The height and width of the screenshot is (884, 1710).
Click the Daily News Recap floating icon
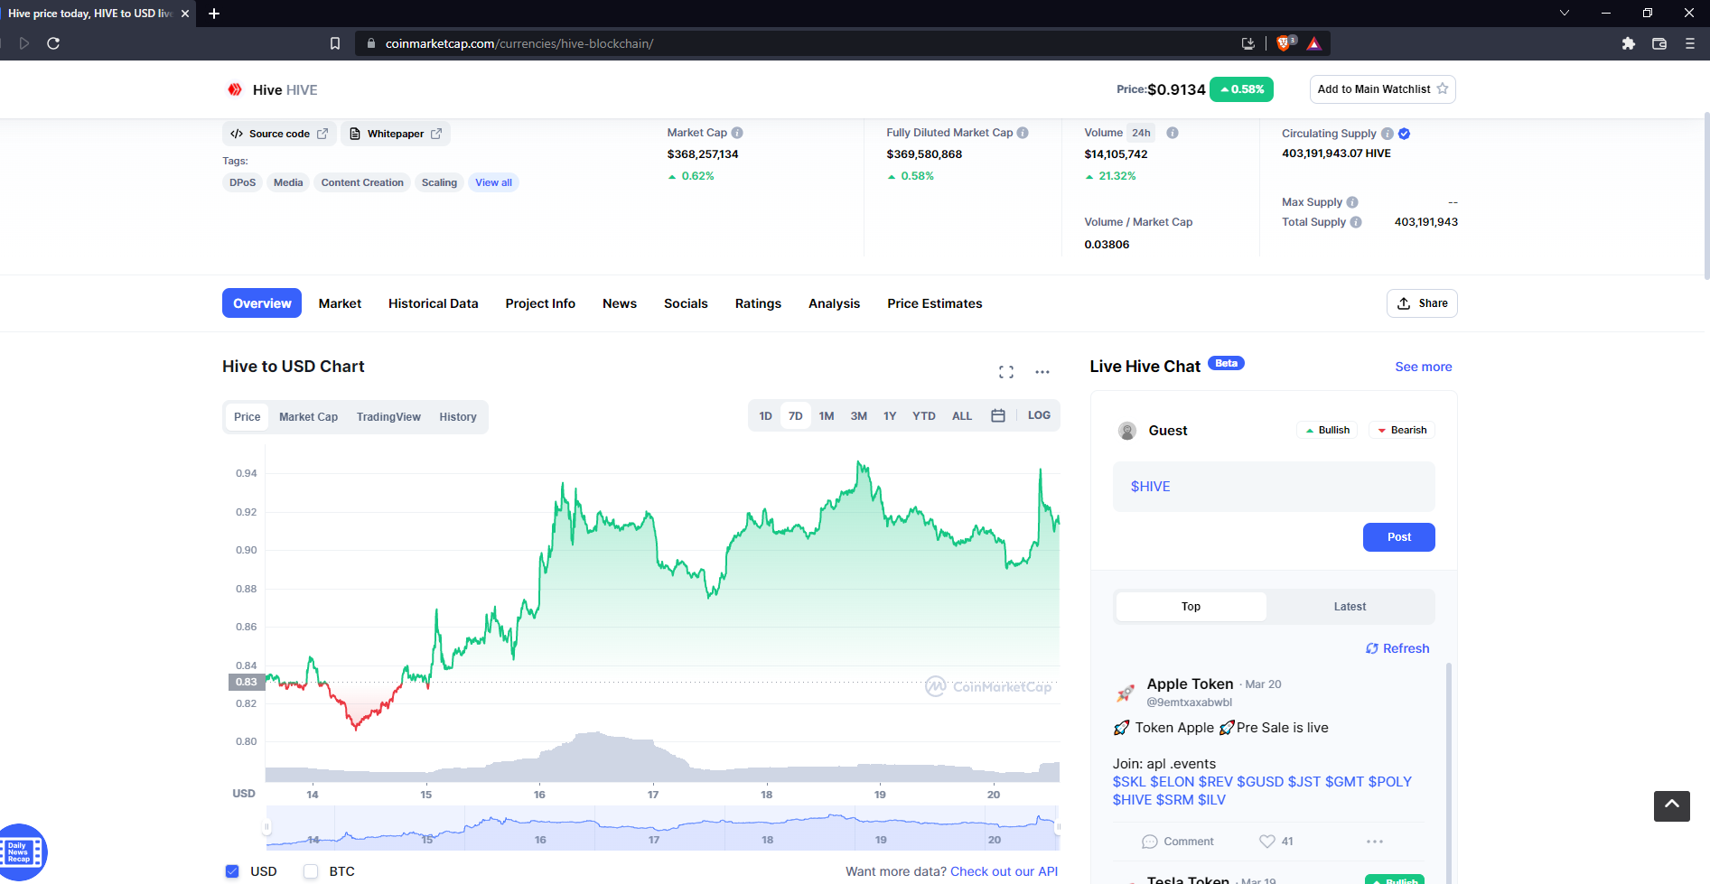coord(20,852)
